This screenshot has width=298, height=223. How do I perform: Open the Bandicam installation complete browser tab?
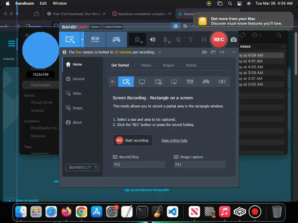tap(142, 14)
